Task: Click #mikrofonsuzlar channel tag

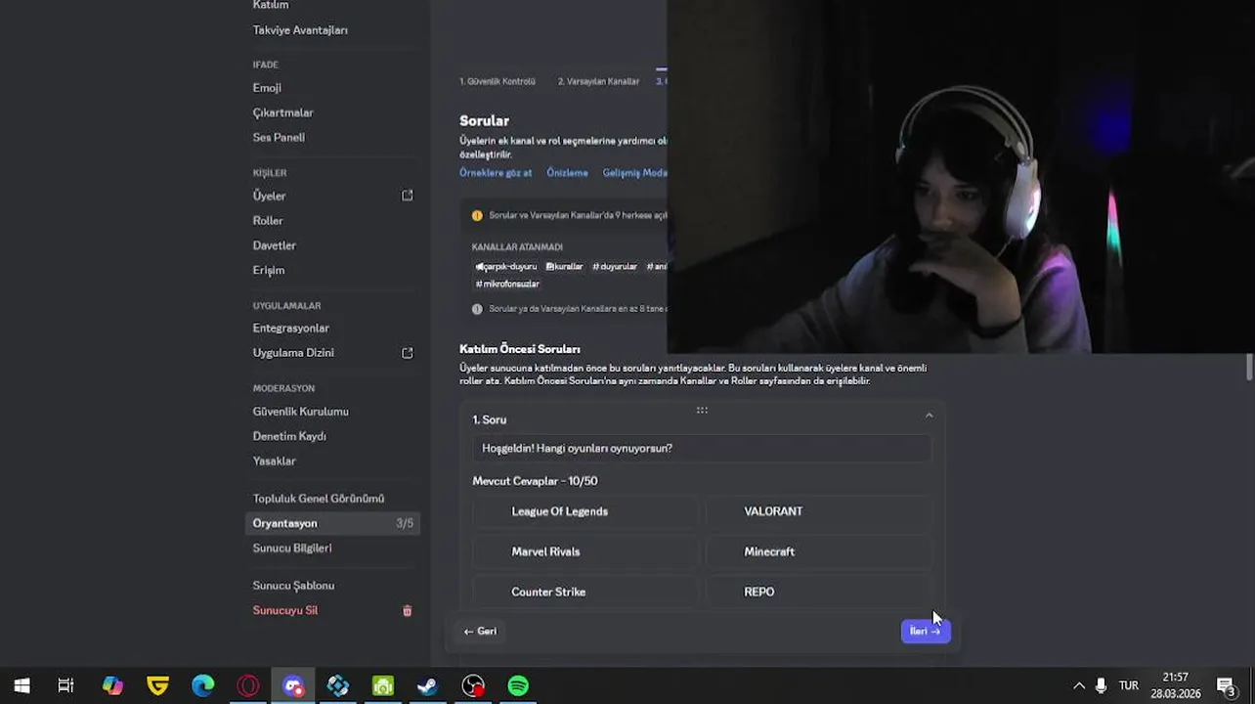Action: tap(507, 285)
